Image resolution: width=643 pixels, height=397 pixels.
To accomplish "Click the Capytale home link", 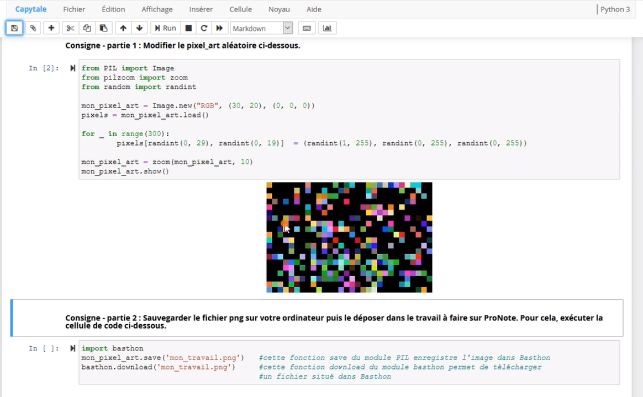I will (31, 9).
